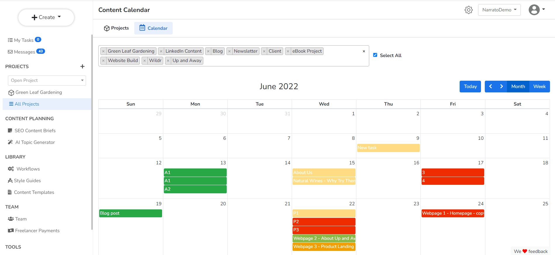Open the red P2 task on June 22
The image size is (555, 255).
324,222
